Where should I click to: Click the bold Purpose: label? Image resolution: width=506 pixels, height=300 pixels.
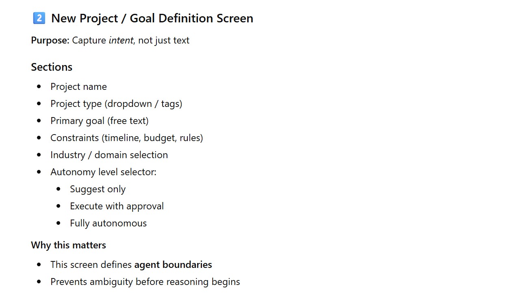[50, 40]
